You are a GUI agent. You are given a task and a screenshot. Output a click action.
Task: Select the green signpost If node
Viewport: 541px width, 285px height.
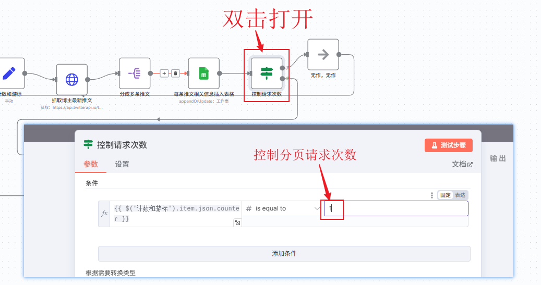click(267, 73)
